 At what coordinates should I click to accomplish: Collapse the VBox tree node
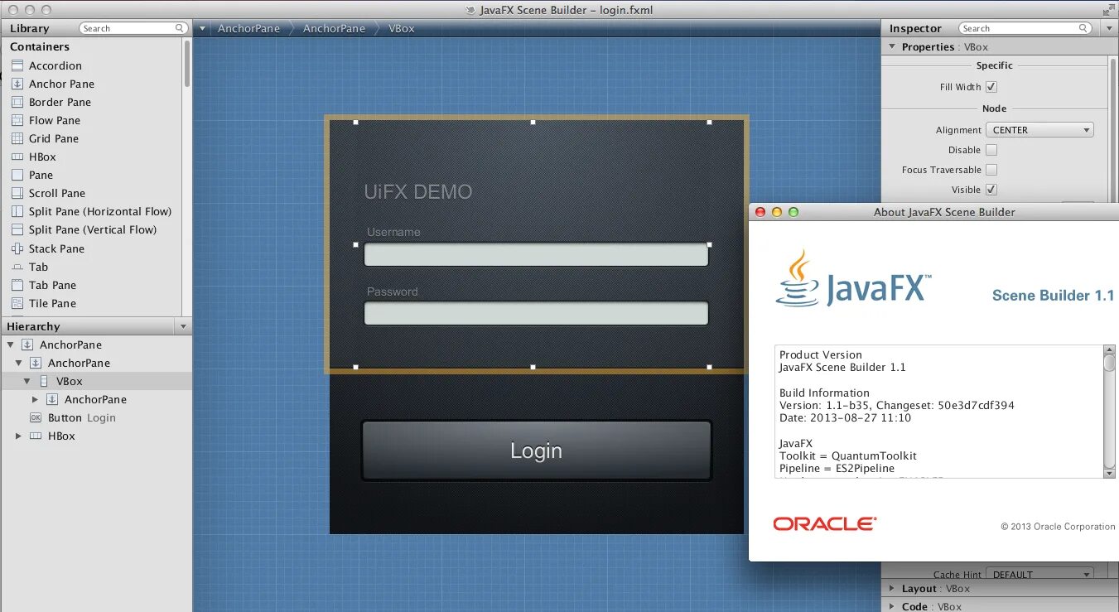point(27,381)
